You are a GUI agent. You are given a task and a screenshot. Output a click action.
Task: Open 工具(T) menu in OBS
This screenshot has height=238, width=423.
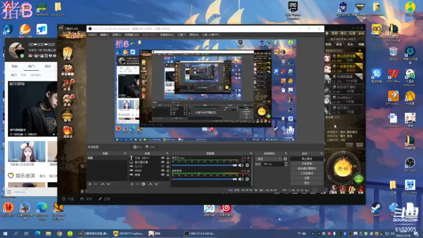(x=181, y=35)
